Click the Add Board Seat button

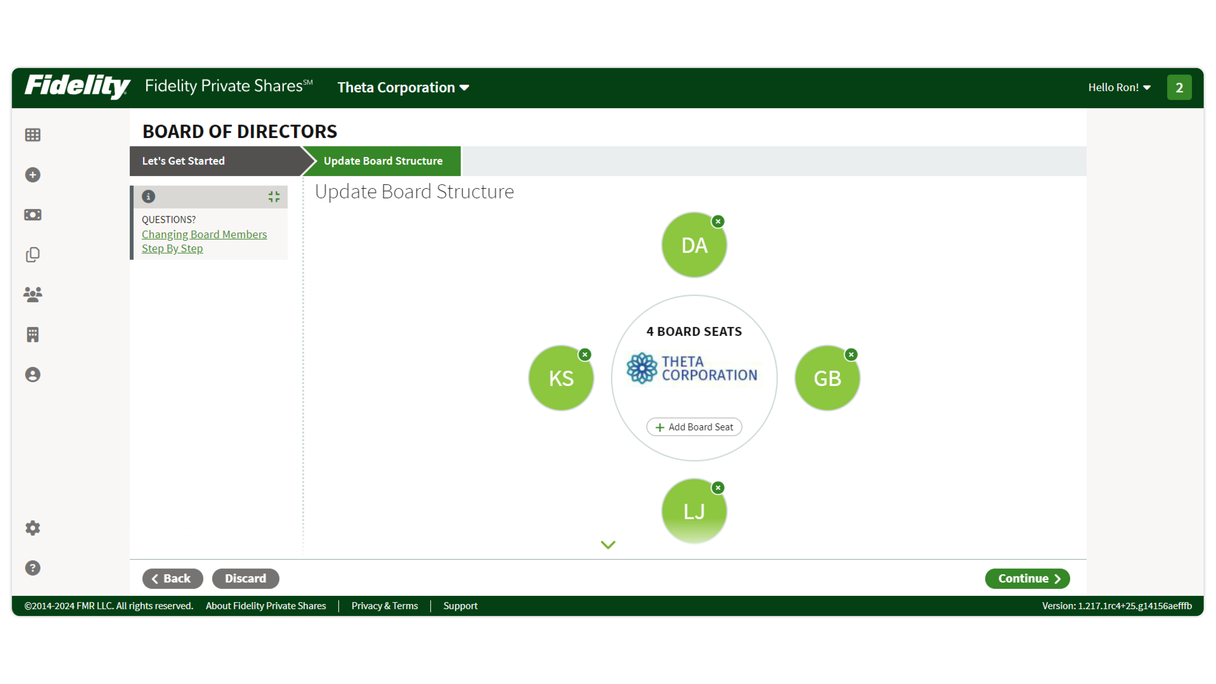(694, 427)
